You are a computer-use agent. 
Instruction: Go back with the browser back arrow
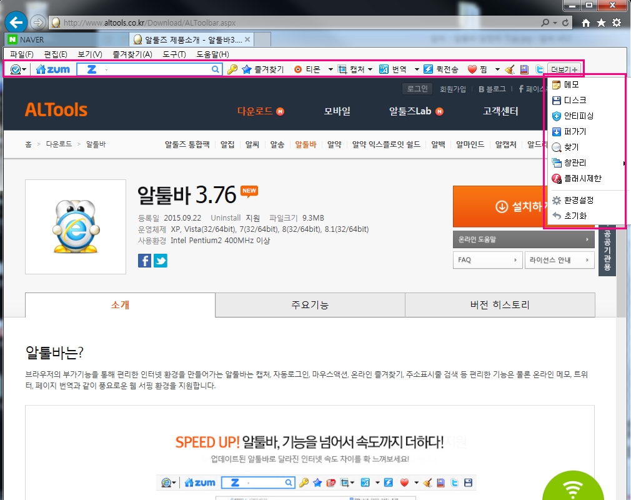click(16, 22)
